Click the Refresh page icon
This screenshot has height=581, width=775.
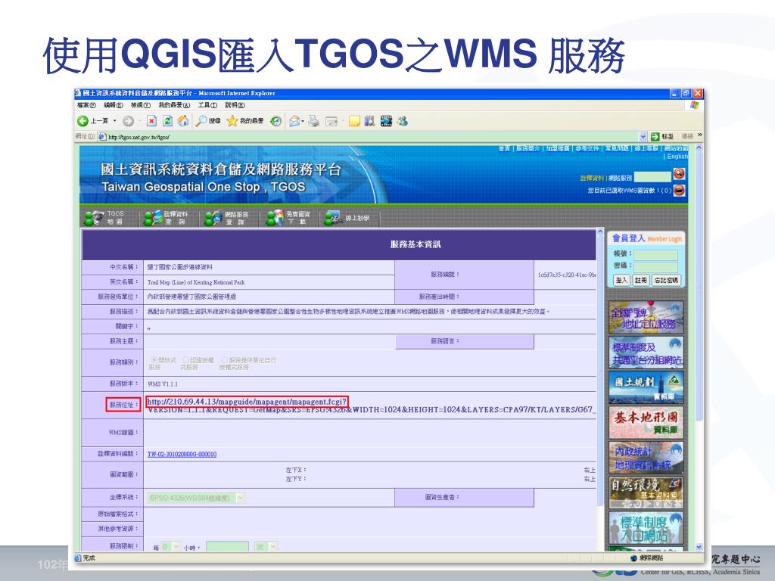pyautogui.click(x=167, y=121)
